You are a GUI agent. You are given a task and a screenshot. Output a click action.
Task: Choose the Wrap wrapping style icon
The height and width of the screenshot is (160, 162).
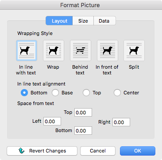click(54, 51)
